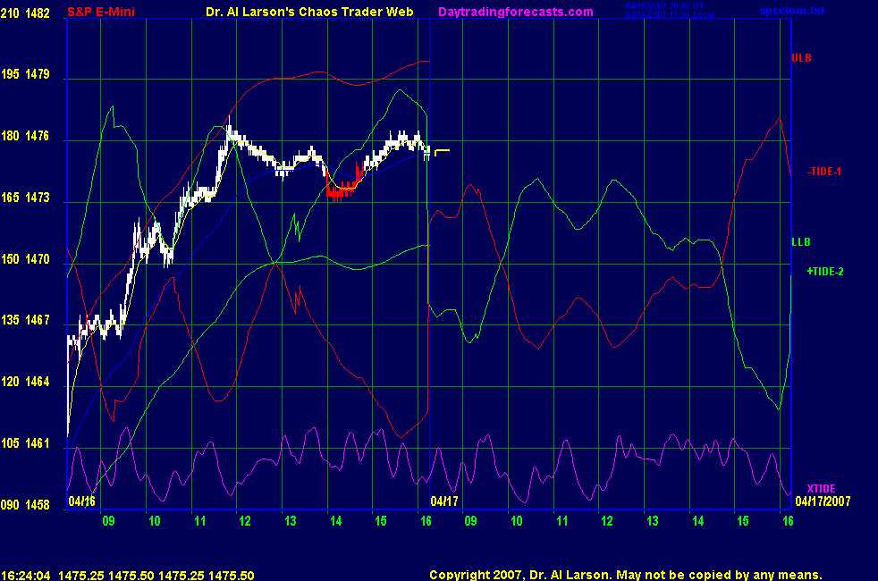The width and height of the screenshot is (878, 581).
Task: Click the yellow last-price dash marker
Action: 442,150
